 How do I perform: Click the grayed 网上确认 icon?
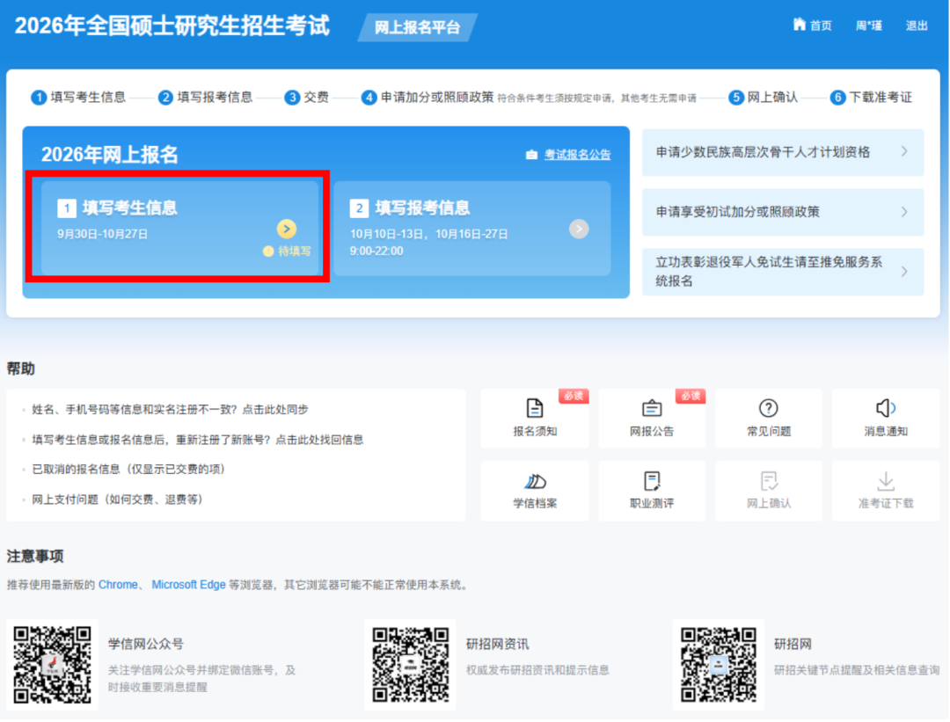(x=768, y=490)
